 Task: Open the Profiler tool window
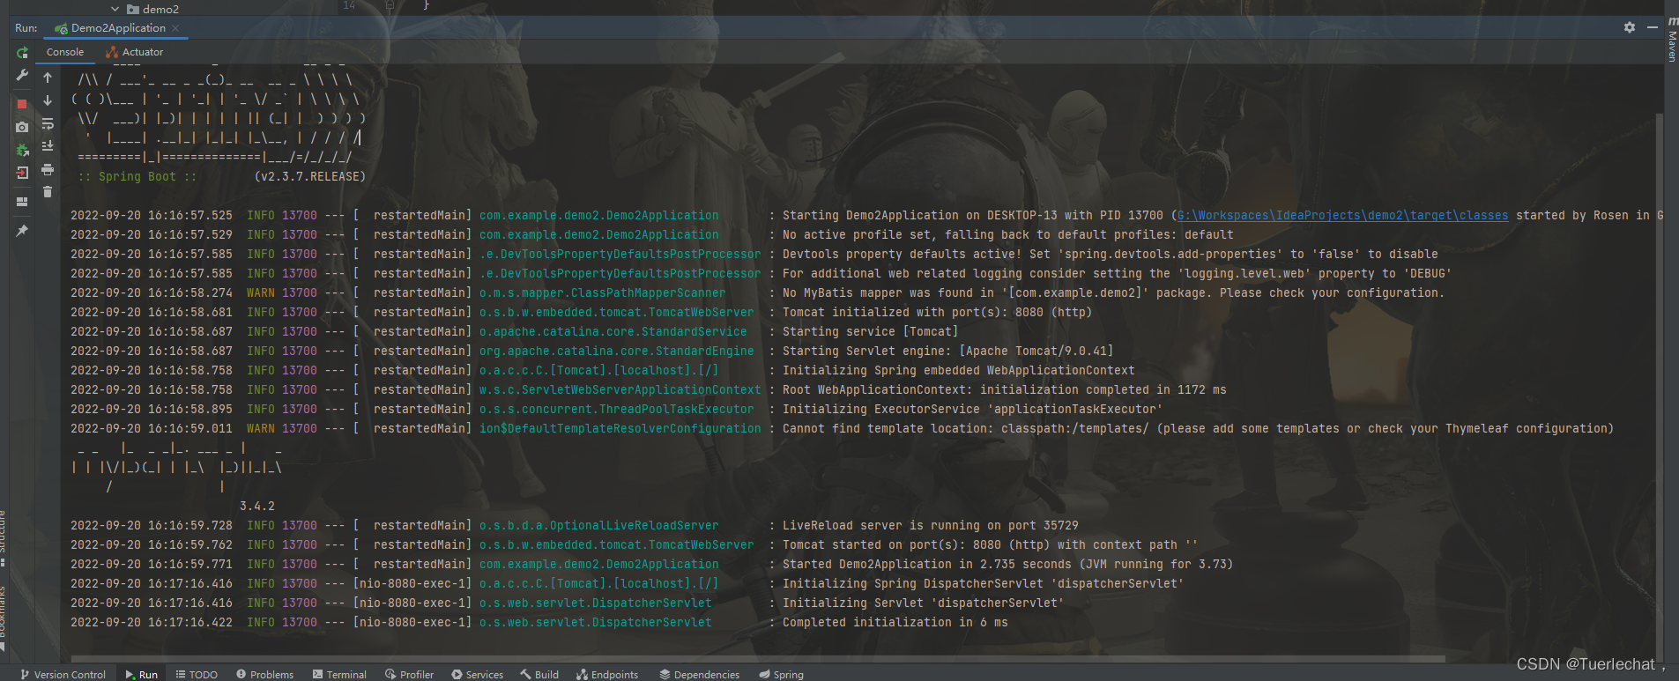pos(409,674)
